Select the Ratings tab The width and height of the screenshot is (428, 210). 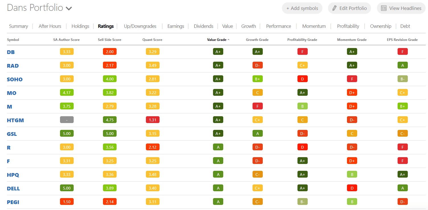coord(106,26)
